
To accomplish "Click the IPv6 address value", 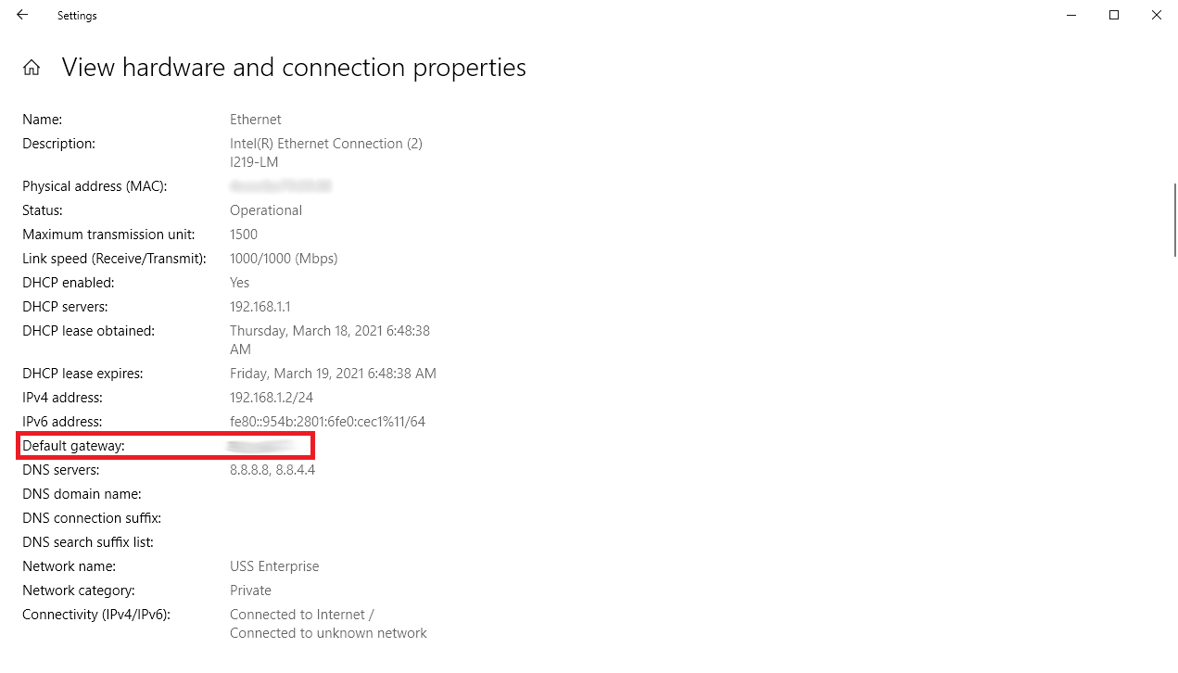I will coord(327,422).
